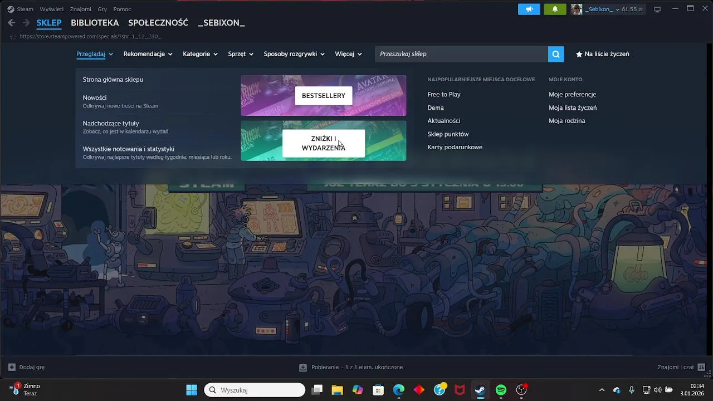This screenshot has height=401, width=713.
Task: Switch to the BIBLIOTEKA tab
Action: tap(95, 23)
